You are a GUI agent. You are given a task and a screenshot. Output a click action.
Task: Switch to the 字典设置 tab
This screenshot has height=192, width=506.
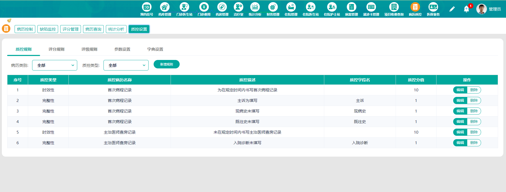[155, 49]
